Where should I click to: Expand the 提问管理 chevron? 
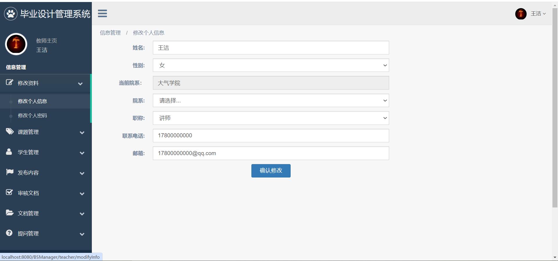tap(82, 234)
